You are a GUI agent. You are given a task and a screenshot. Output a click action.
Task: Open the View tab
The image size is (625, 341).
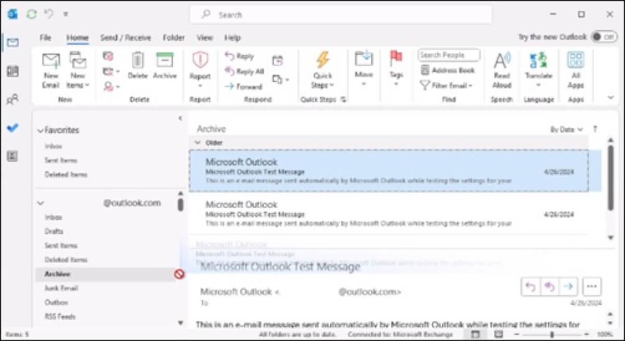(205, 37)
